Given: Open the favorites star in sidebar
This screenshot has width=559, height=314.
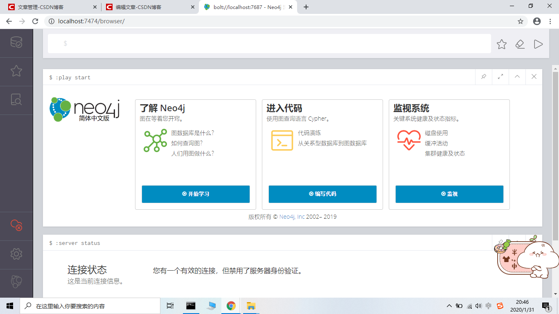Looking at the screenshot, I should [16, 71].
